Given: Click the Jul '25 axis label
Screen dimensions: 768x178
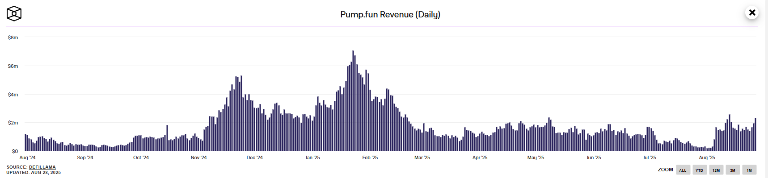Looking at the screenshot, I should (x=649, y=157).
